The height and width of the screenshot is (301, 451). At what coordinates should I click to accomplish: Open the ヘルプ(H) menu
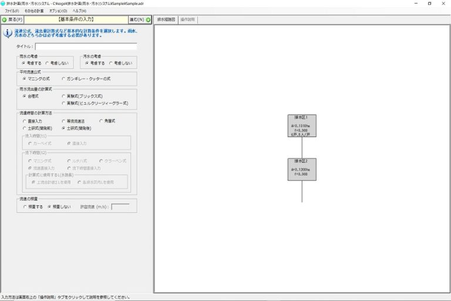79,11
